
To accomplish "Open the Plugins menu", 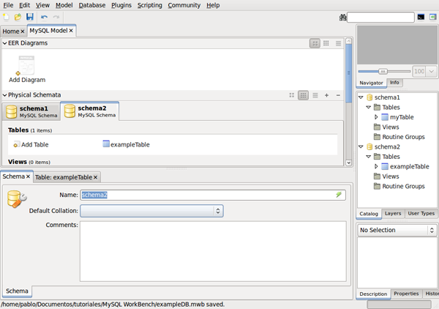I will coord(121,5).
